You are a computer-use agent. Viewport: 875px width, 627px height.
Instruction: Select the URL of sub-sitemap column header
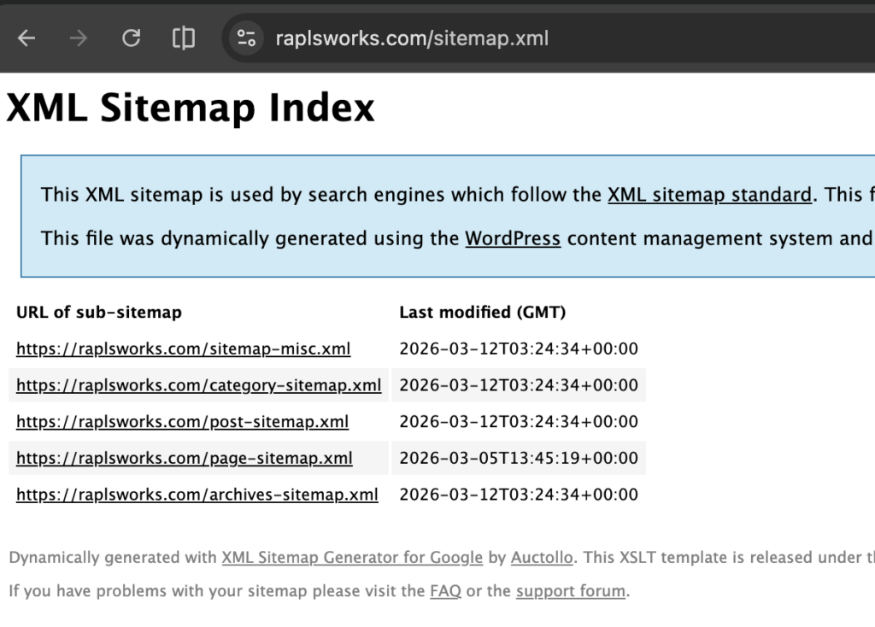(x=99, y=312)
